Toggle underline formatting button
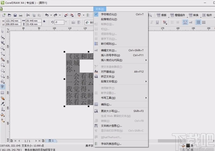 [x=157, y=22]
